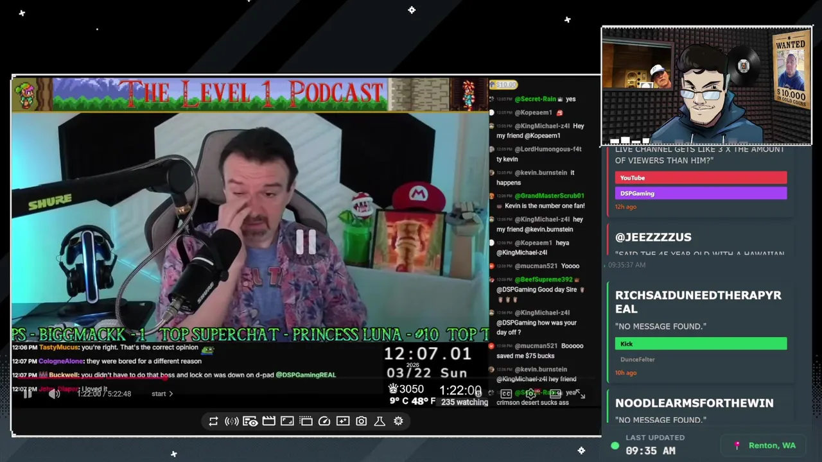Enter fullscreen with the arrows icon
The width and height of the screenshot is (822, 462).
click(x=580, y=394)
